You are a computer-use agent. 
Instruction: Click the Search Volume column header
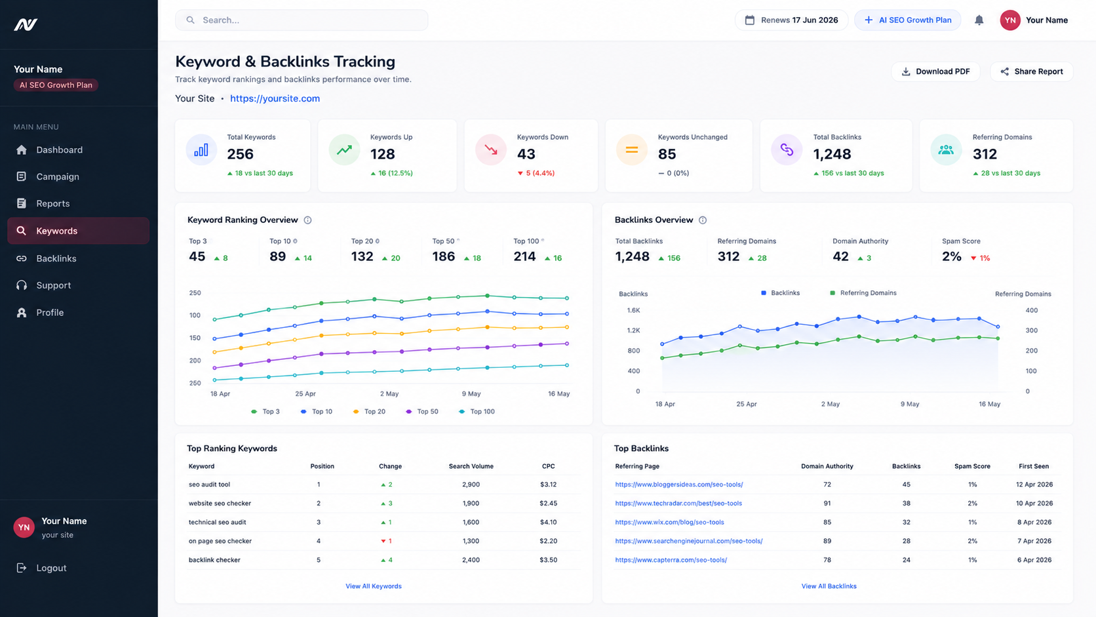[x=471, y=466]
